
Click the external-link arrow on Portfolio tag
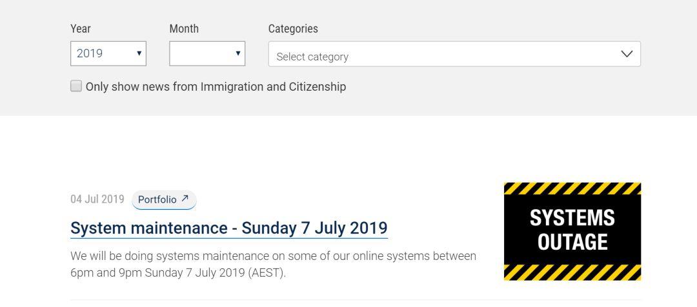(185, 198)
